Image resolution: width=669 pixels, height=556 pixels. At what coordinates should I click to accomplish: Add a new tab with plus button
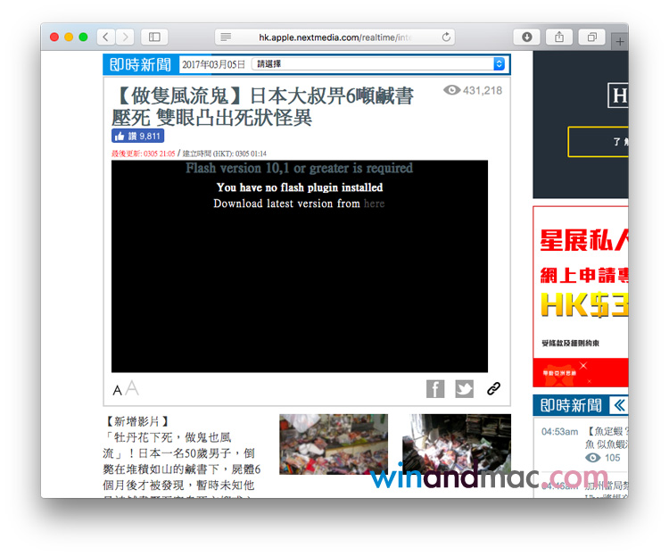[x=620, y=40]
